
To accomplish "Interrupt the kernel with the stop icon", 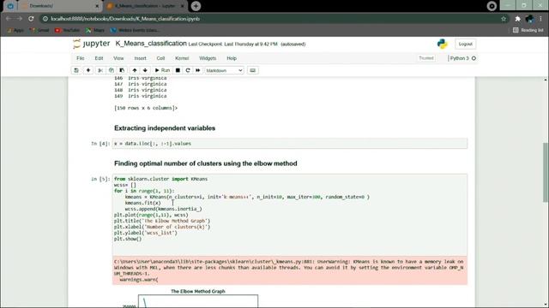I will pos(178,70).
